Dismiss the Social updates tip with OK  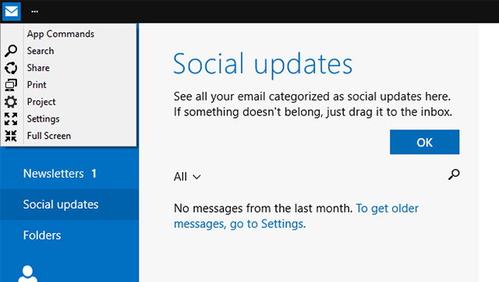click(424, 142)
